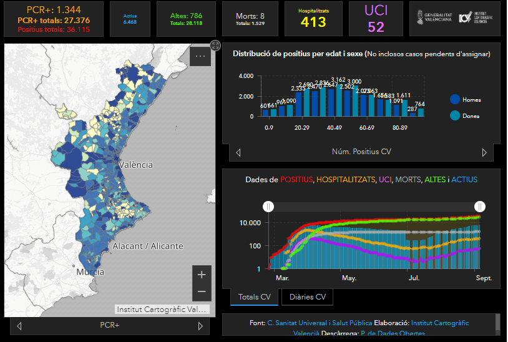Click the València label on the map
This screenshot has width=508, height=342.
point(135,165)
